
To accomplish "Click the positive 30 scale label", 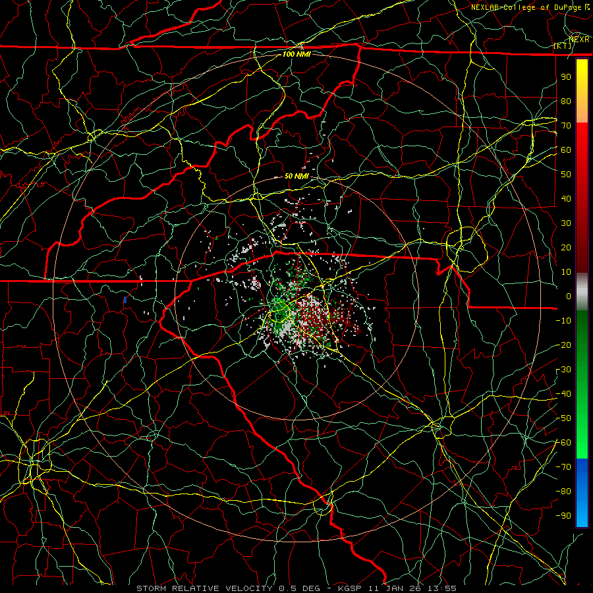I will 566,223.
